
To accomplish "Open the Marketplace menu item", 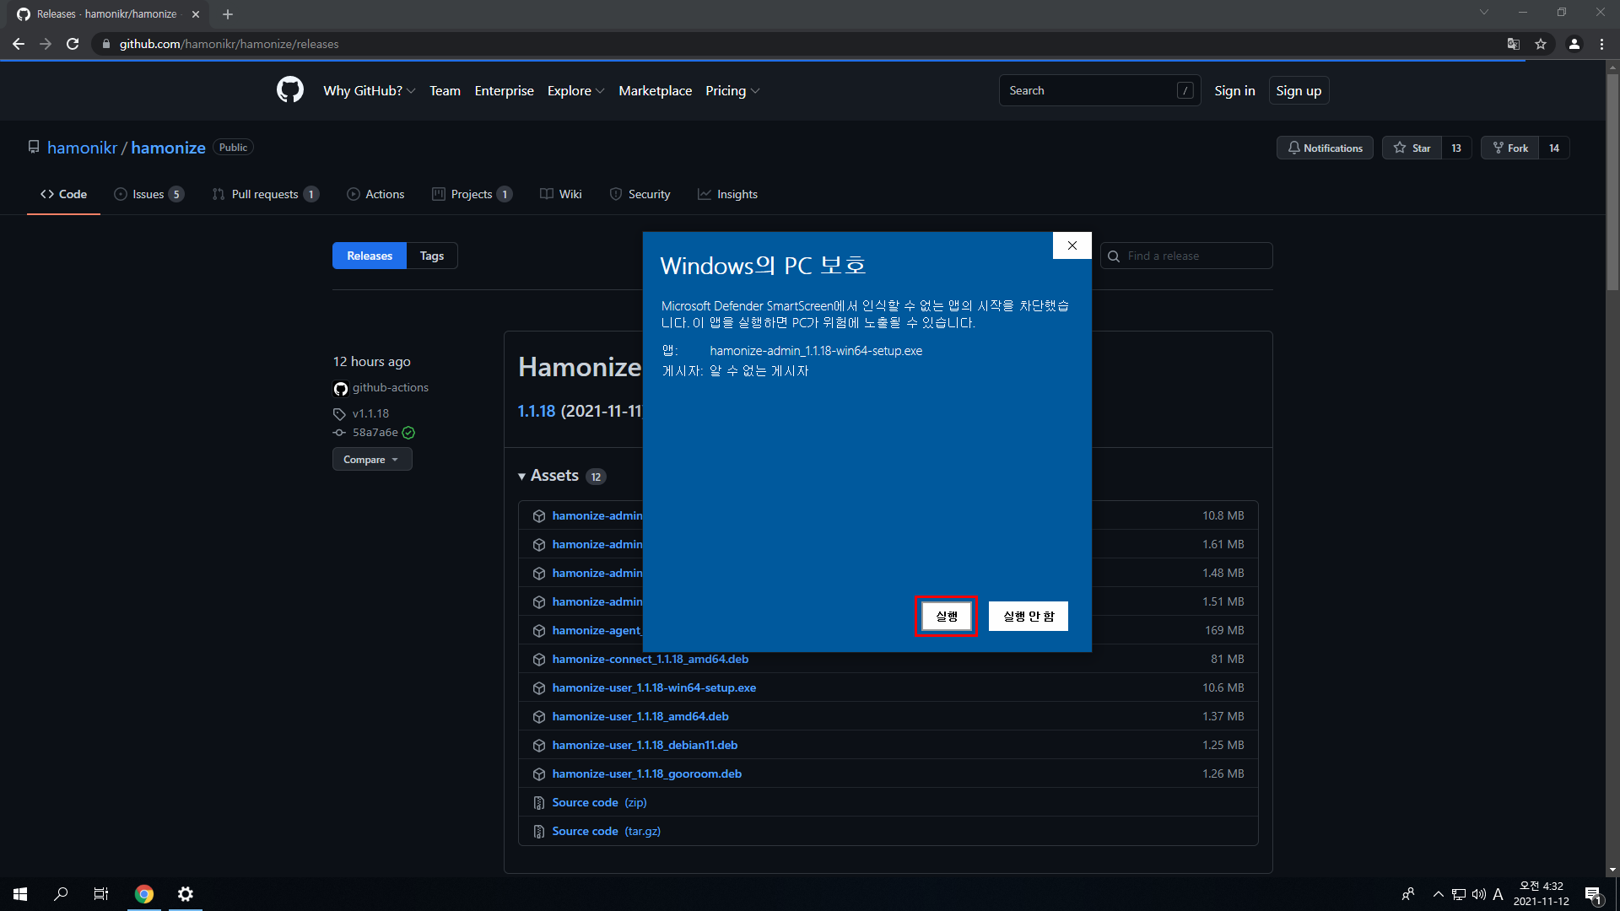I will pos(655,90).
